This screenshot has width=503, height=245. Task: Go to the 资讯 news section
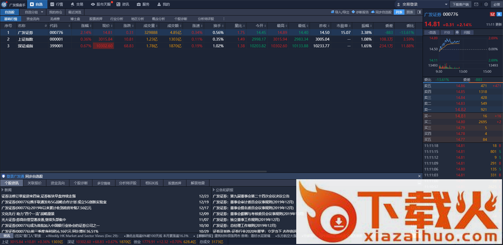click(123, 5)
